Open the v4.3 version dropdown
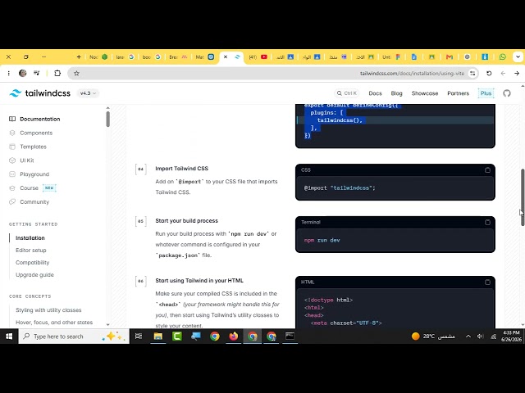Image resolution: width=525 pixels, height=393 pixels. point(88,93)
